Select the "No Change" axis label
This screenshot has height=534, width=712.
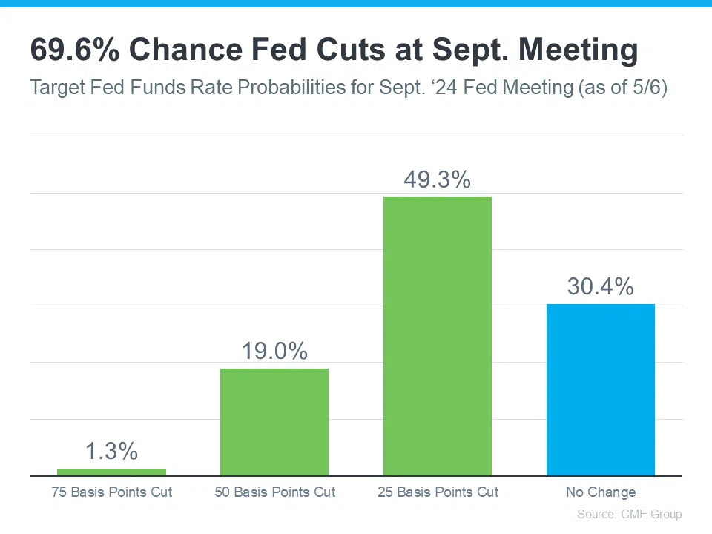[600, 492]
